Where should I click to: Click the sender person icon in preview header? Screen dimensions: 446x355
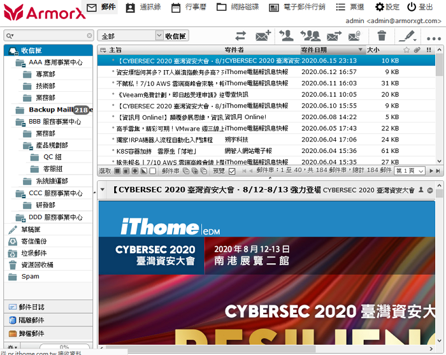tap(421, 190)
